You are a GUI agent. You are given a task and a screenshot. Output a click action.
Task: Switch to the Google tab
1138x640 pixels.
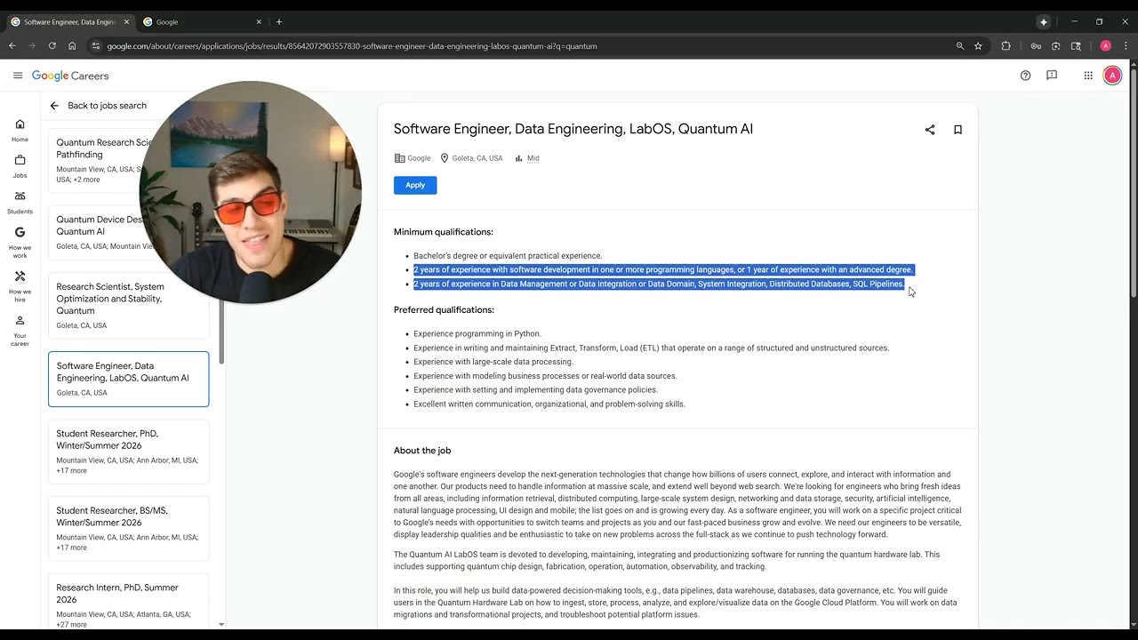click(x=201, y=21)
